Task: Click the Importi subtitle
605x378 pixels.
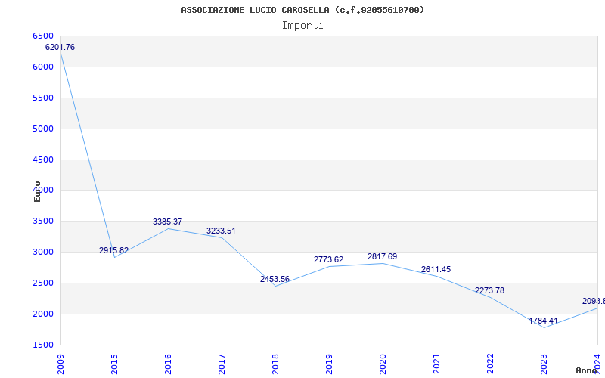Action: pyautogui.click(x=302, y=26)
